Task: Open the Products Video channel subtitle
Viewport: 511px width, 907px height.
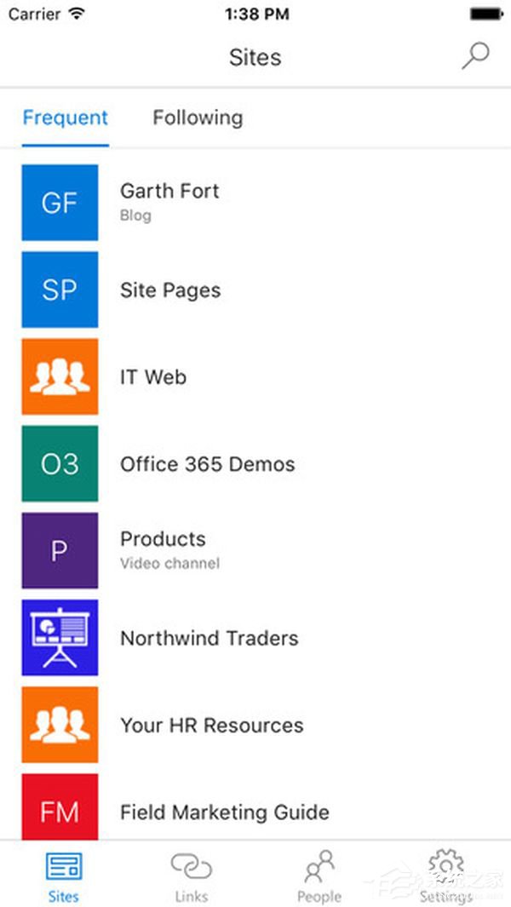Action: 169,564
